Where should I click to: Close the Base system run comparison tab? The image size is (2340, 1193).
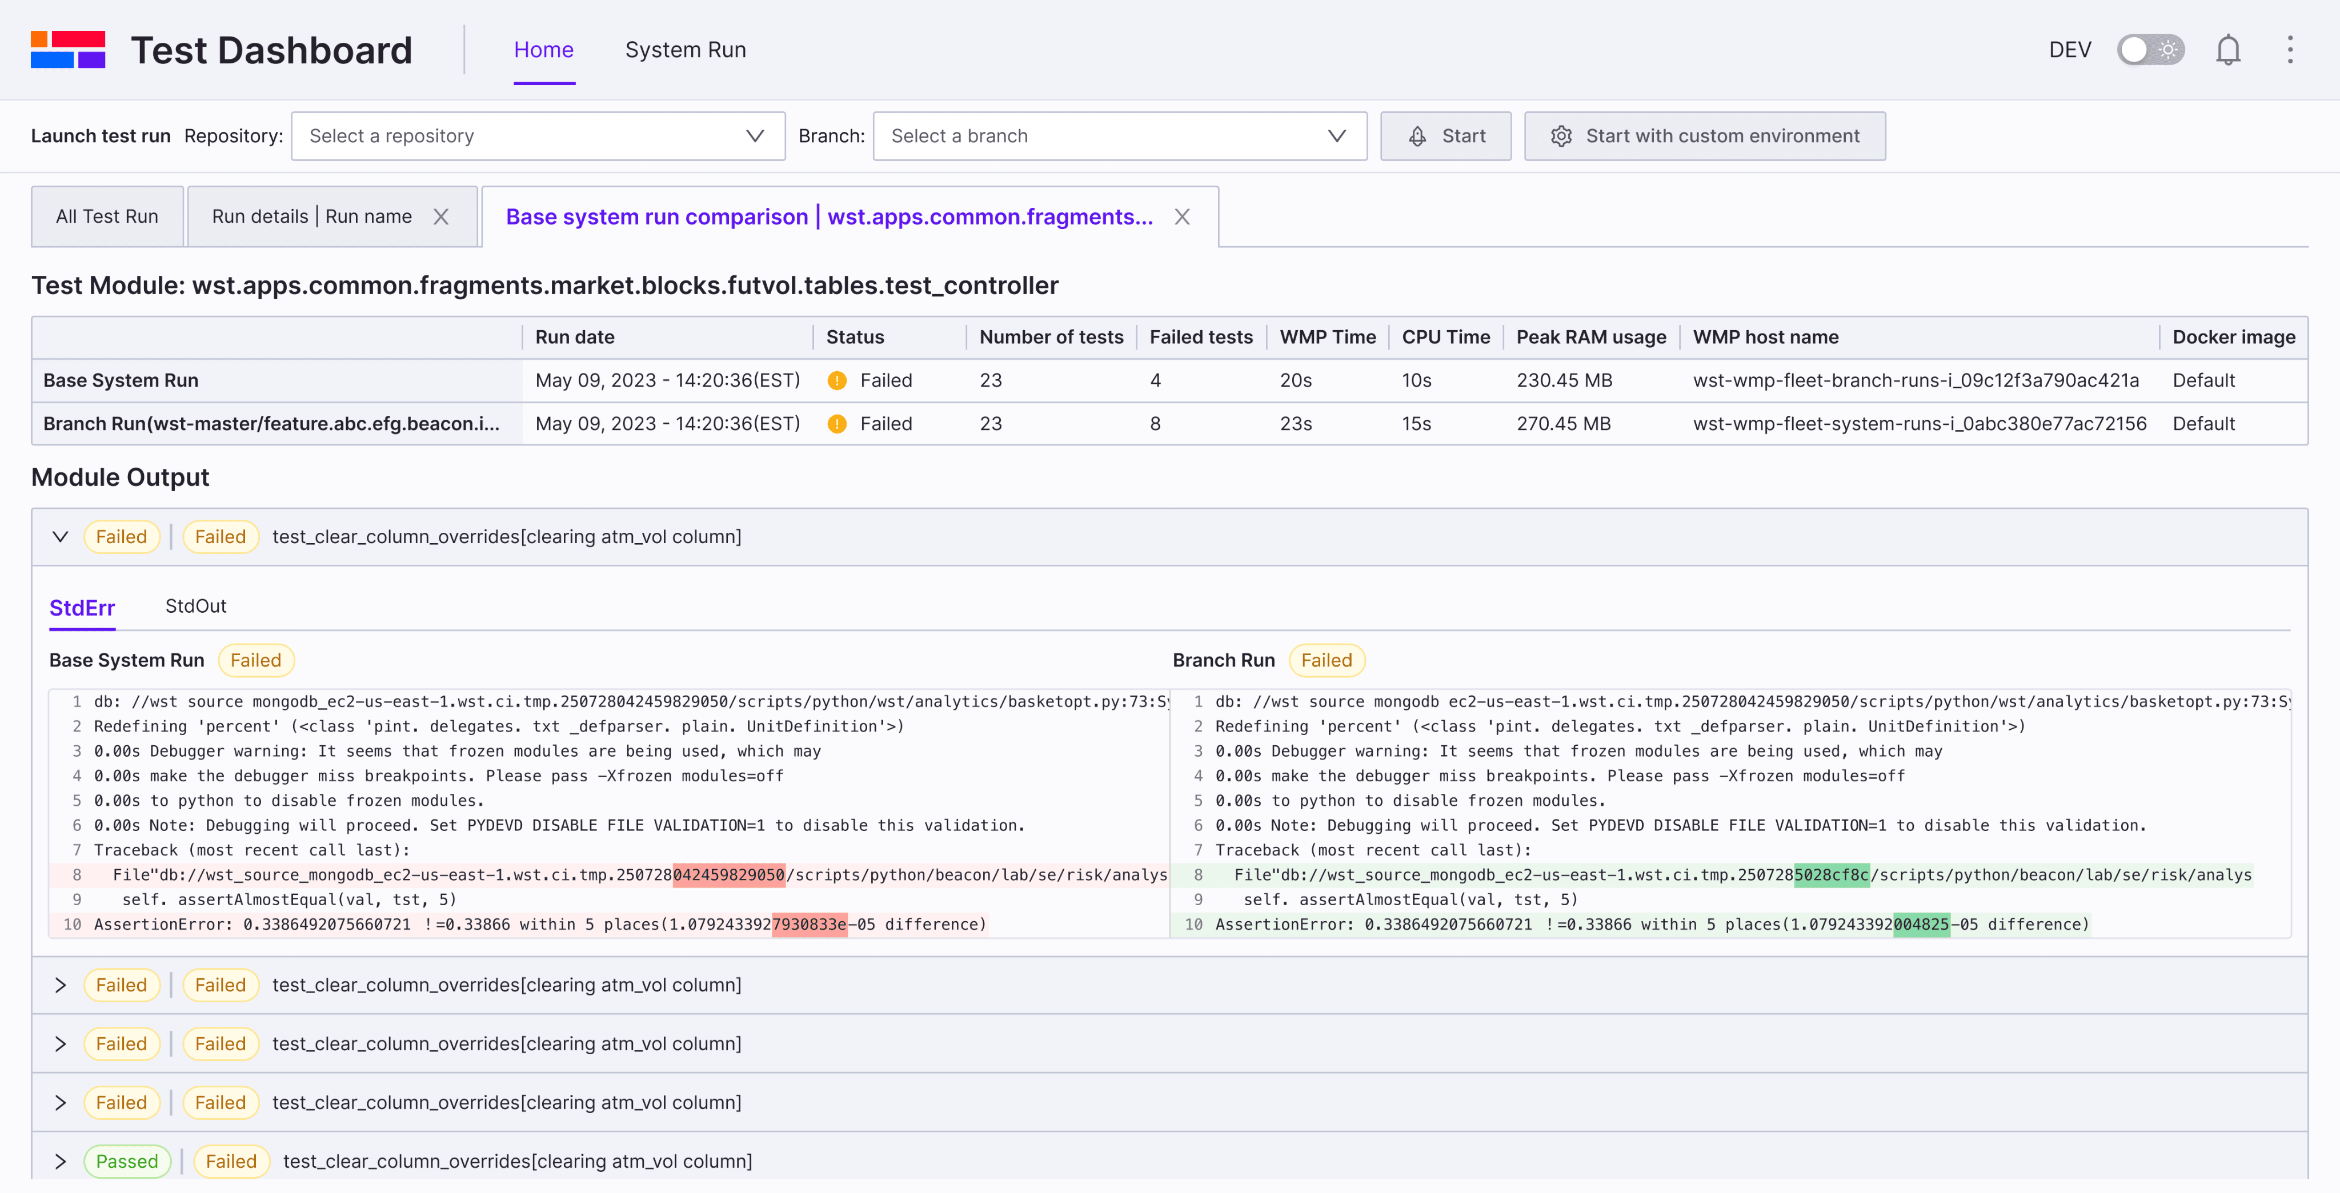coord(1182,217)
